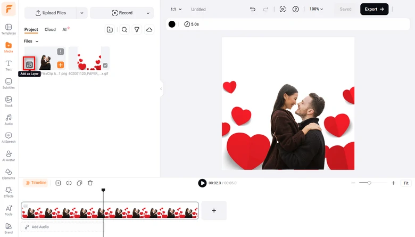415x237 pixels.
Task: Select the paper hearts gif thumbnail
Action: [89, 59]
